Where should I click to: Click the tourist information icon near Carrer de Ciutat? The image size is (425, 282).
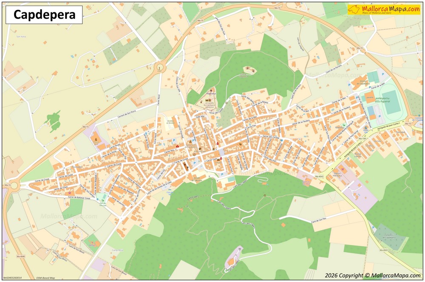pos(194,155)
